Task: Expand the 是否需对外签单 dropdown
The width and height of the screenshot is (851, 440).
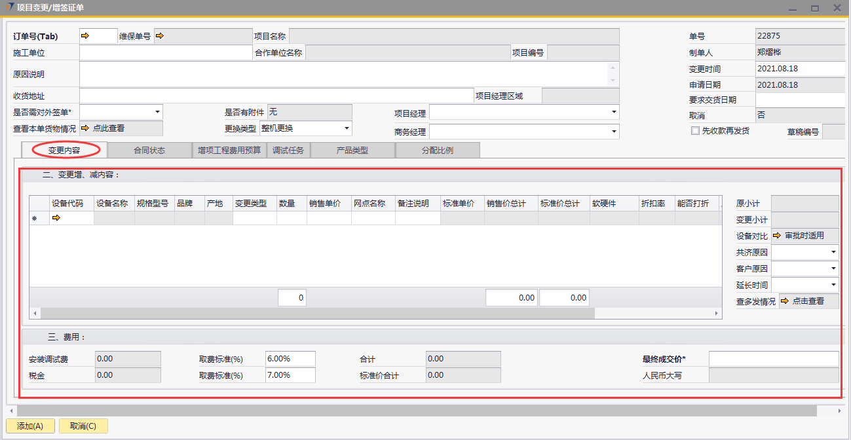Action: click(157, 112)
